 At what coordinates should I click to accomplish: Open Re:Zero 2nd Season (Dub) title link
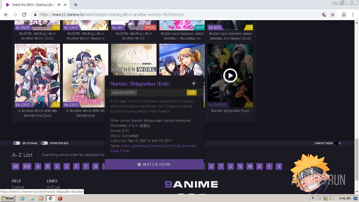(x=230, y=36)
